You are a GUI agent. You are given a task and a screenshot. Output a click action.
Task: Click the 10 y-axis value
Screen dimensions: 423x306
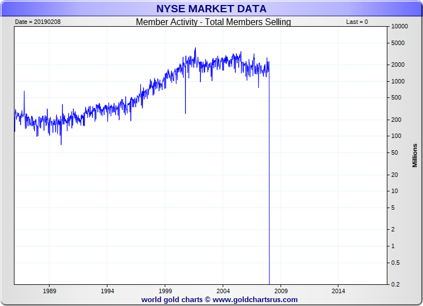[x=395, y=191]
